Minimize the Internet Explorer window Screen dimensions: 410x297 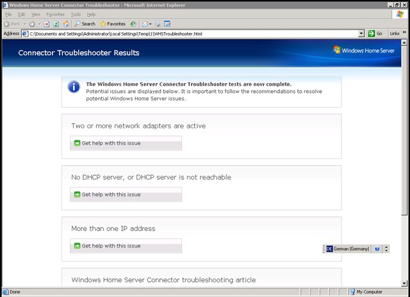(x=391, y=5)
